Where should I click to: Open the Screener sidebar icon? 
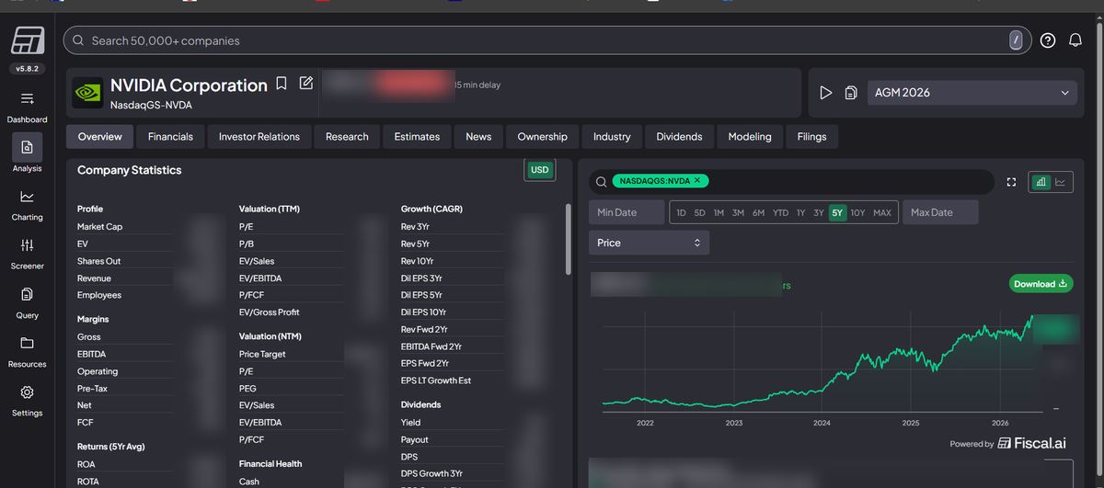tap(27, 245)
